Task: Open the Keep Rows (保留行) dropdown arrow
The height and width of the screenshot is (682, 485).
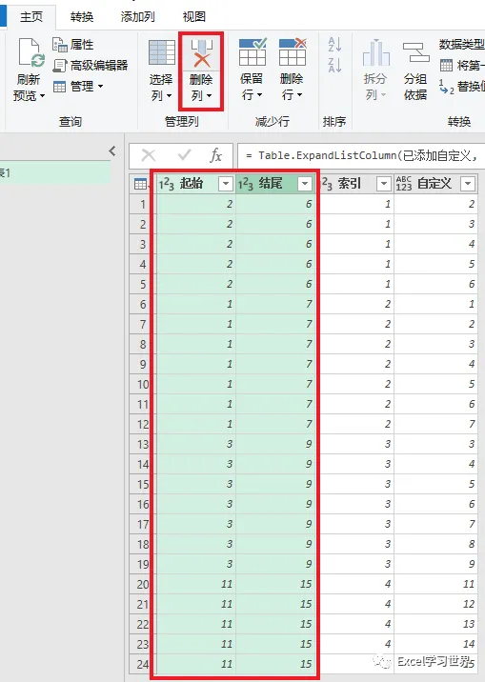Action: coord(260,95)
